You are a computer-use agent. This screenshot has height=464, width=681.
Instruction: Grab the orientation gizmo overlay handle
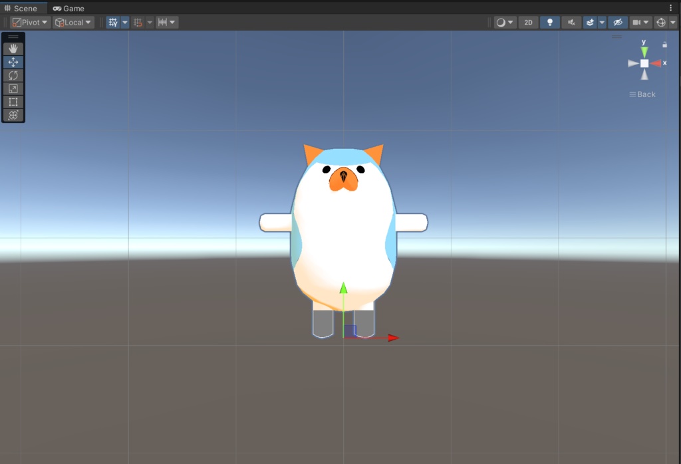(x=616, y=37)
